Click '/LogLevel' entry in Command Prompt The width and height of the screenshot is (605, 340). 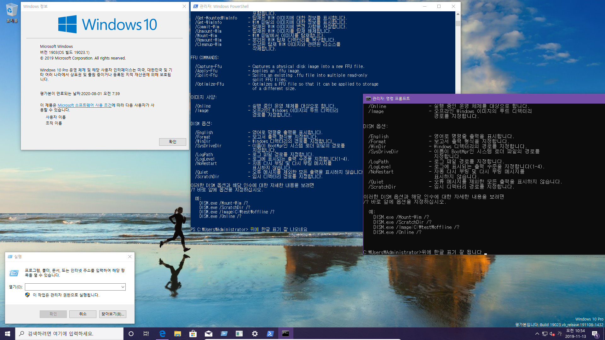tap(379, 167)
